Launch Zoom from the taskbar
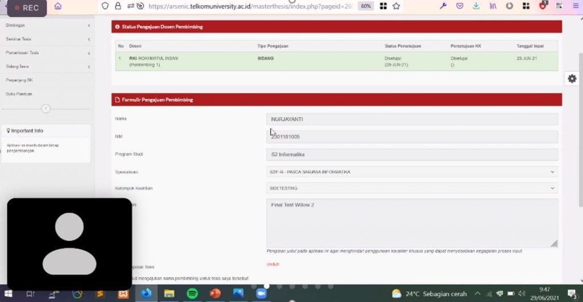Viewport: 583px width, 302px height. pyautogui.click(x=261, y=293)
